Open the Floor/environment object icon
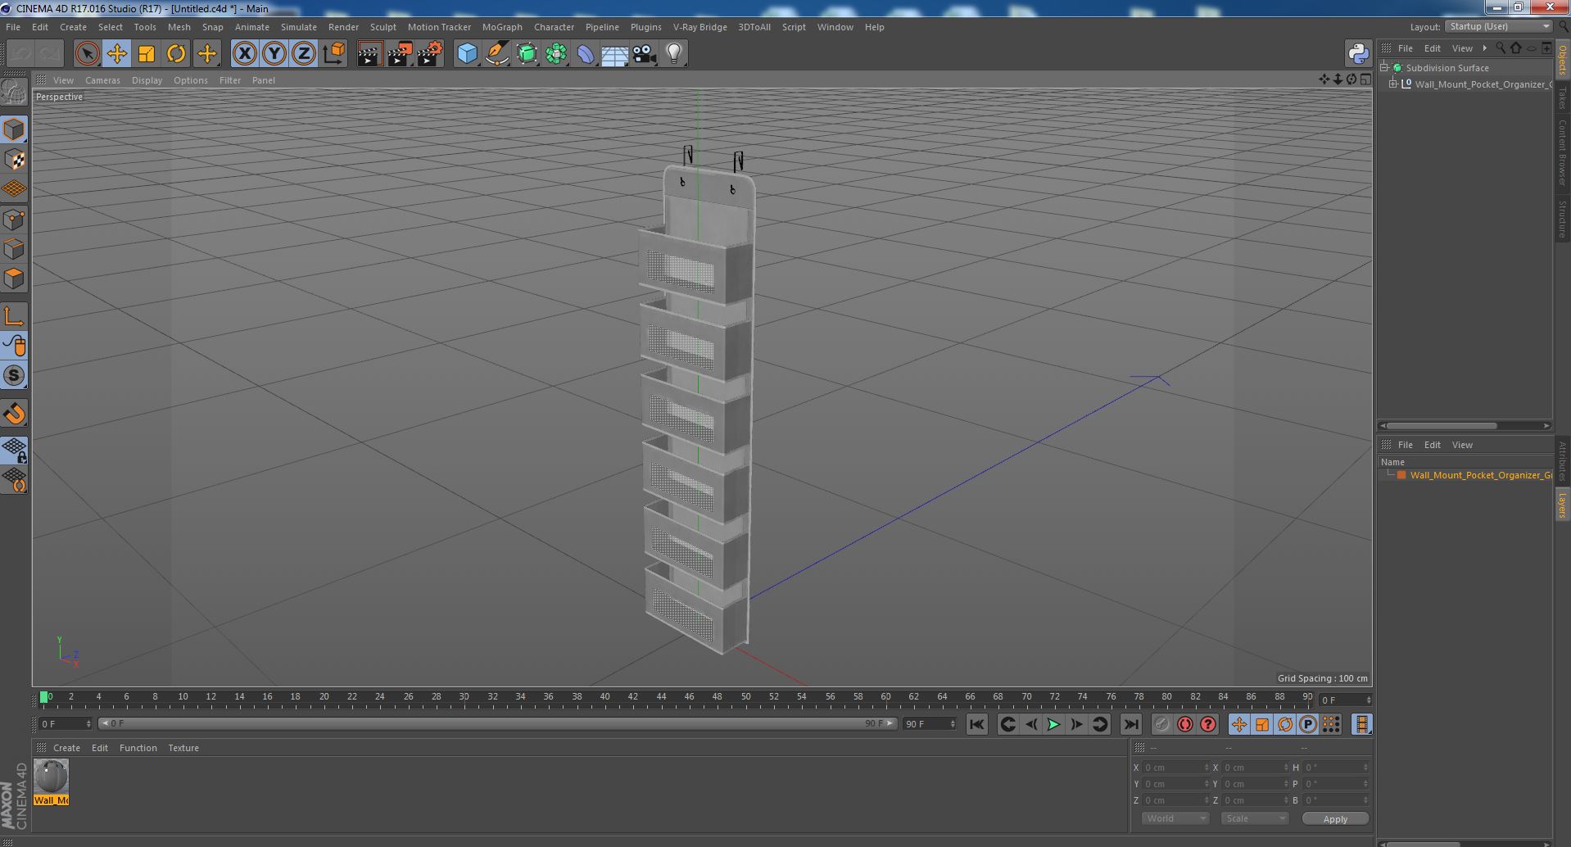The image size is (1571, 847). (x=614, y=54)
